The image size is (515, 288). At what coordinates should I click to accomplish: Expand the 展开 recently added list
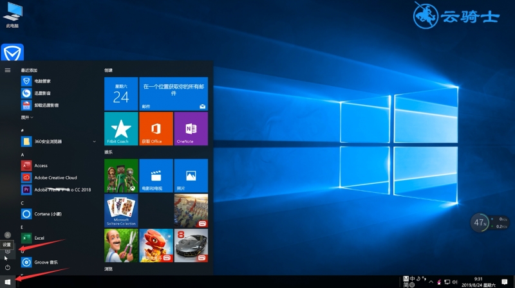pos(27,118)
